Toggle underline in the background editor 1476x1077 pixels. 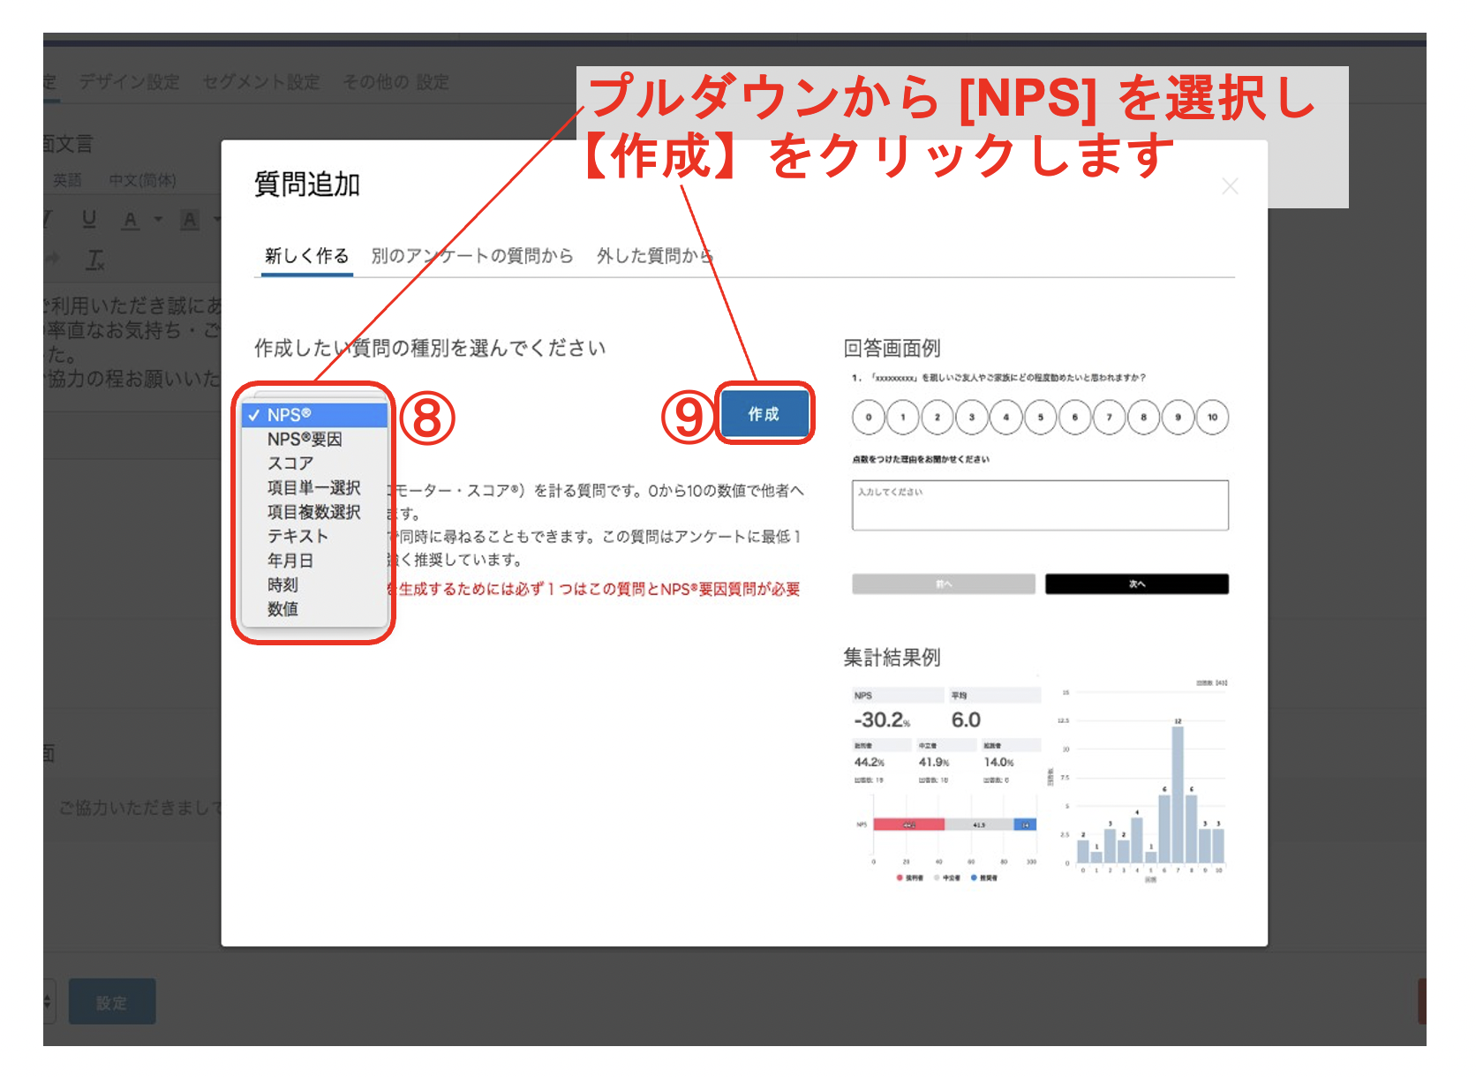tap(89, 219)
